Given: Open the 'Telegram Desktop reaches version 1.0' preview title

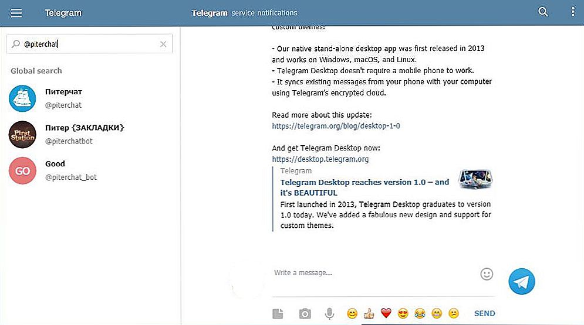Looking at the screenshot, I should pyautogui.click(x=364, y=187).
